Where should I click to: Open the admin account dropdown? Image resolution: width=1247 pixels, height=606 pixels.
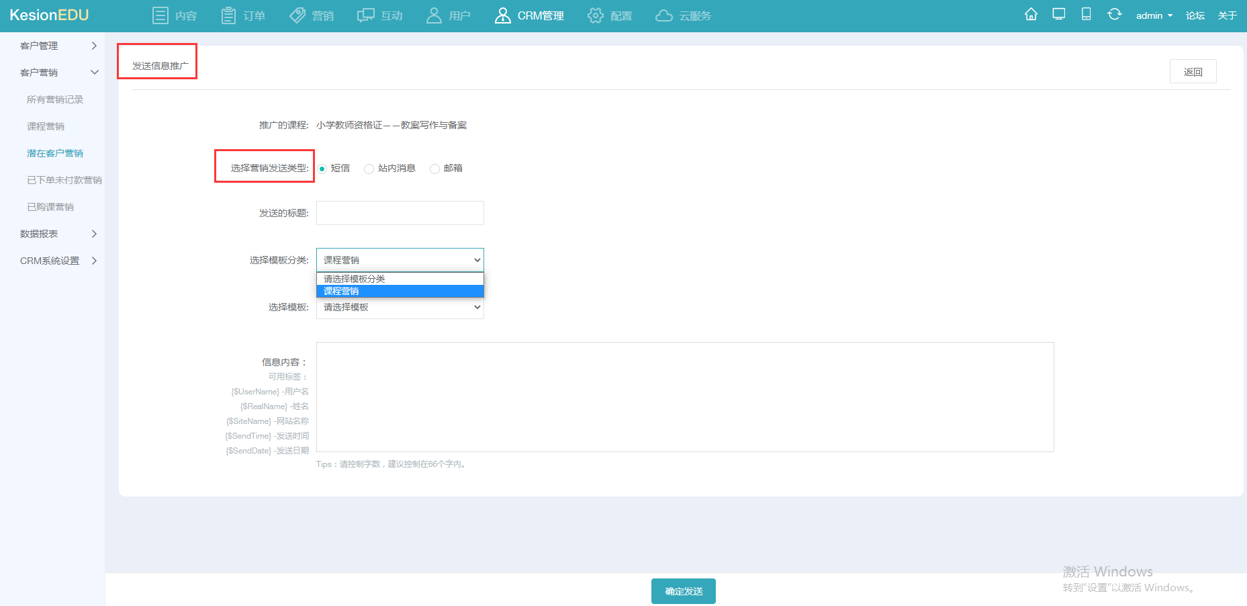(1154, 15)
